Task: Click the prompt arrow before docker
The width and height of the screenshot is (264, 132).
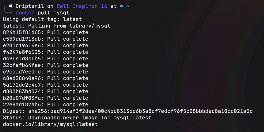Action: (x=10, y=13)
